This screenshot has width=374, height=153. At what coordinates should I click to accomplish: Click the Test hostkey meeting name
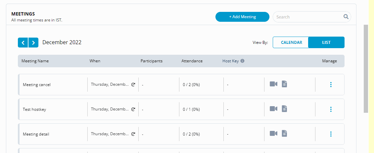[x=34, y=109]
